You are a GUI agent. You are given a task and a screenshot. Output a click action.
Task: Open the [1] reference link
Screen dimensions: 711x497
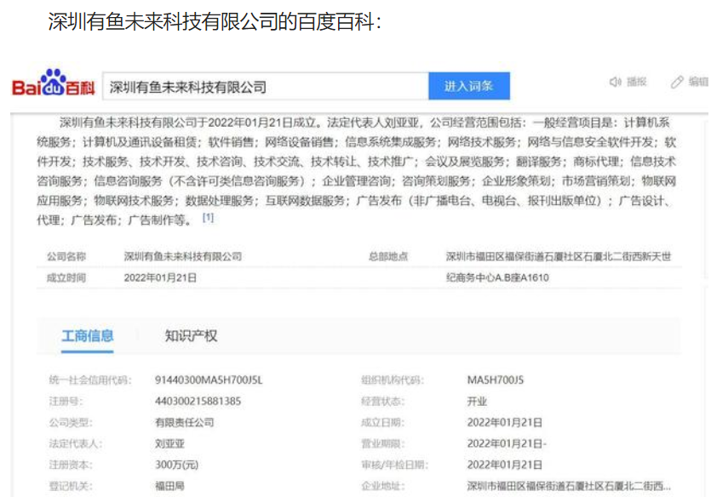pos(208,218)
